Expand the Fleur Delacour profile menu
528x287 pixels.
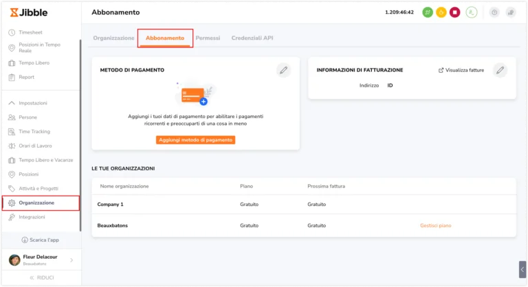(71, 260)
